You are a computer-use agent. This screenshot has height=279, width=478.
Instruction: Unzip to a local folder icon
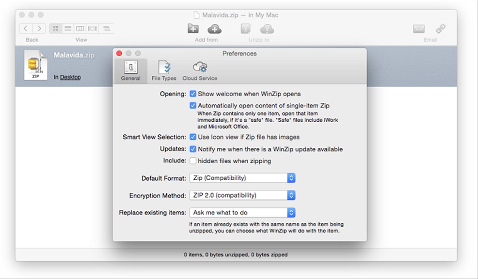[x=245, y=29]
